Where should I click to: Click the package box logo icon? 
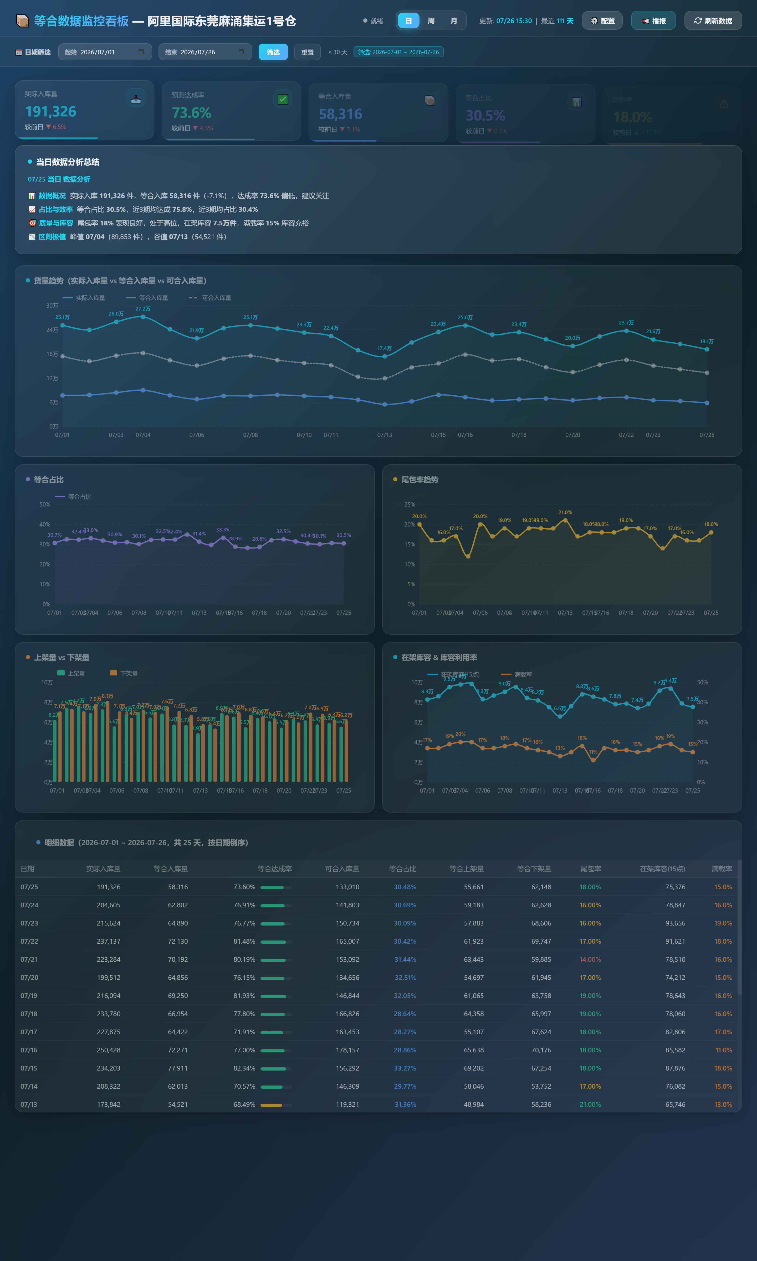click(x=22, y=21)
